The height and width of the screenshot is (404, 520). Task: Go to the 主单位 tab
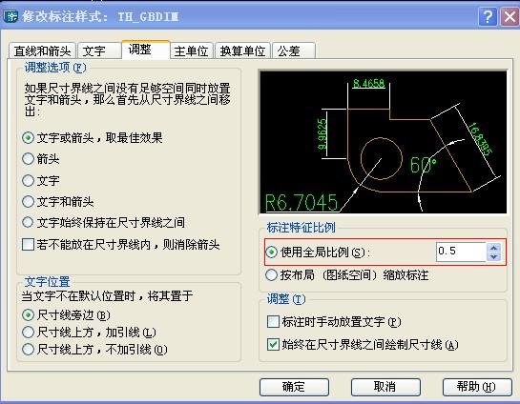192,51
